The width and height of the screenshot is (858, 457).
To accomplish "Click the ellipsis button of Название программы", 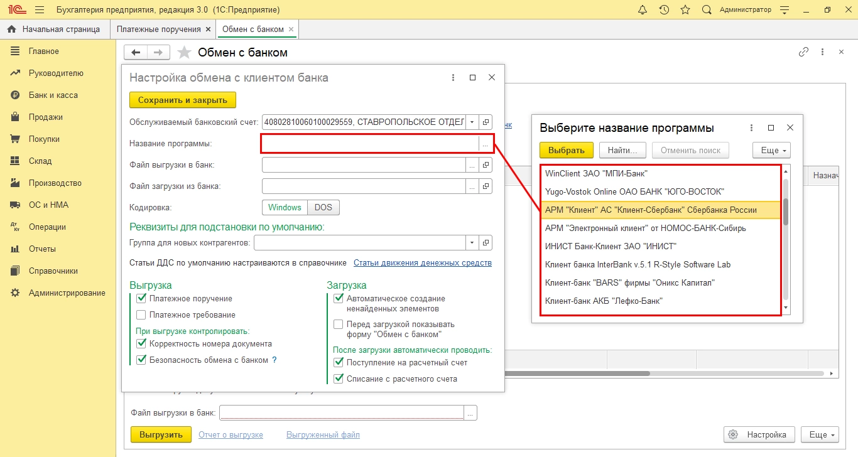I will click(486, 144).
